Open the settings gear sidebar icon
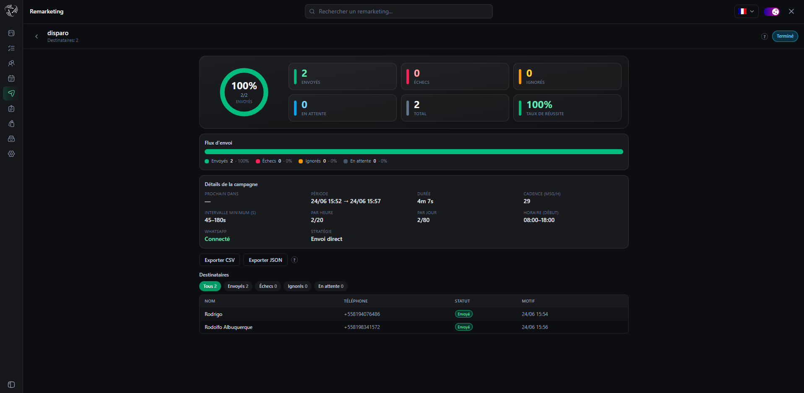 [x=11, y=154]
